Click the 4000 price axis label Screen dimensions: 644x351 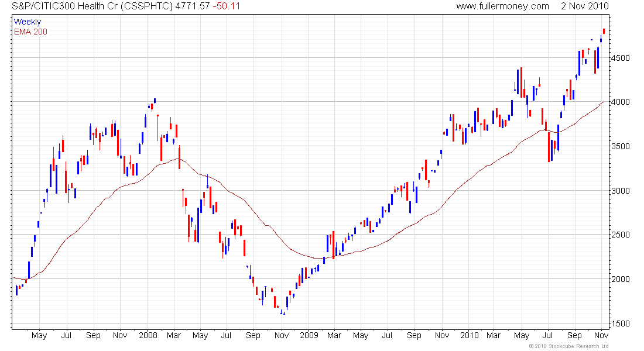tap(620, 102)
